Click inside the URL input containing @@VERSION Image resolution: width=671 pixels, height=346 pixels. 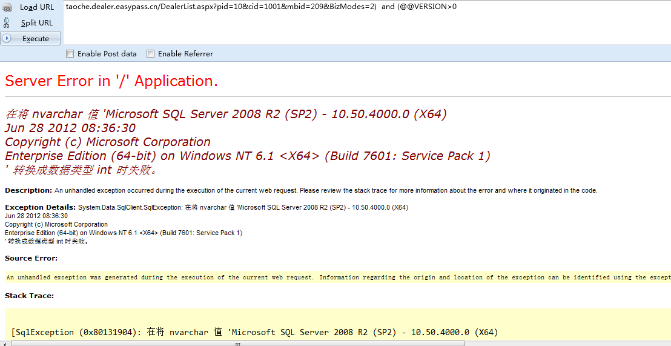367,22
